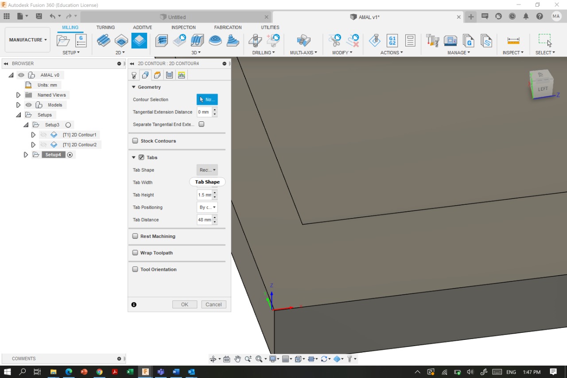Click the Select window selection icon
Image resolution: width=567 pixels, height=378 pixels.
tap(545, 40)
